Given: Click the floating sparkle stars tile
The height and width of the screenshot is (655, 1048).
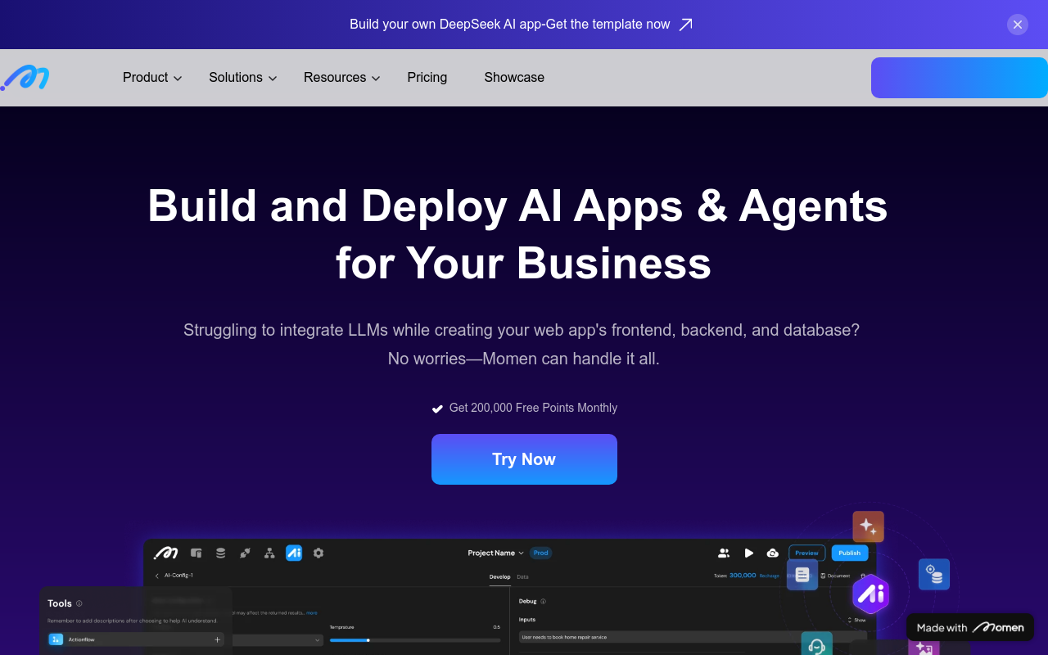Looking at the screenshot, I should point(868,526).
